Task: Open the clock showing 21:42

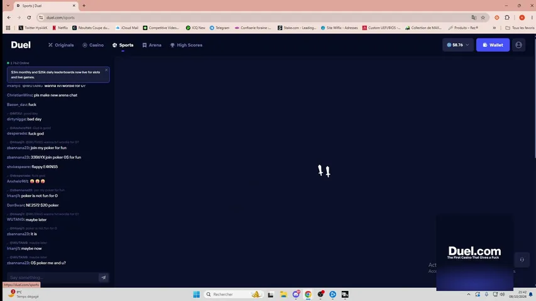Action: coord(518,294)
